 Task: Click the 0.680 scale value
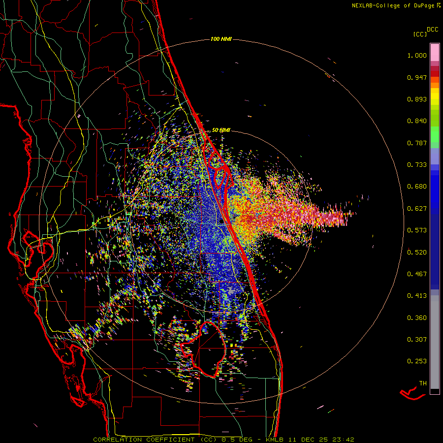(417, 187)
